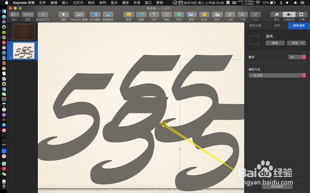Click the 更改 change effect button

[x=275, y=43]
